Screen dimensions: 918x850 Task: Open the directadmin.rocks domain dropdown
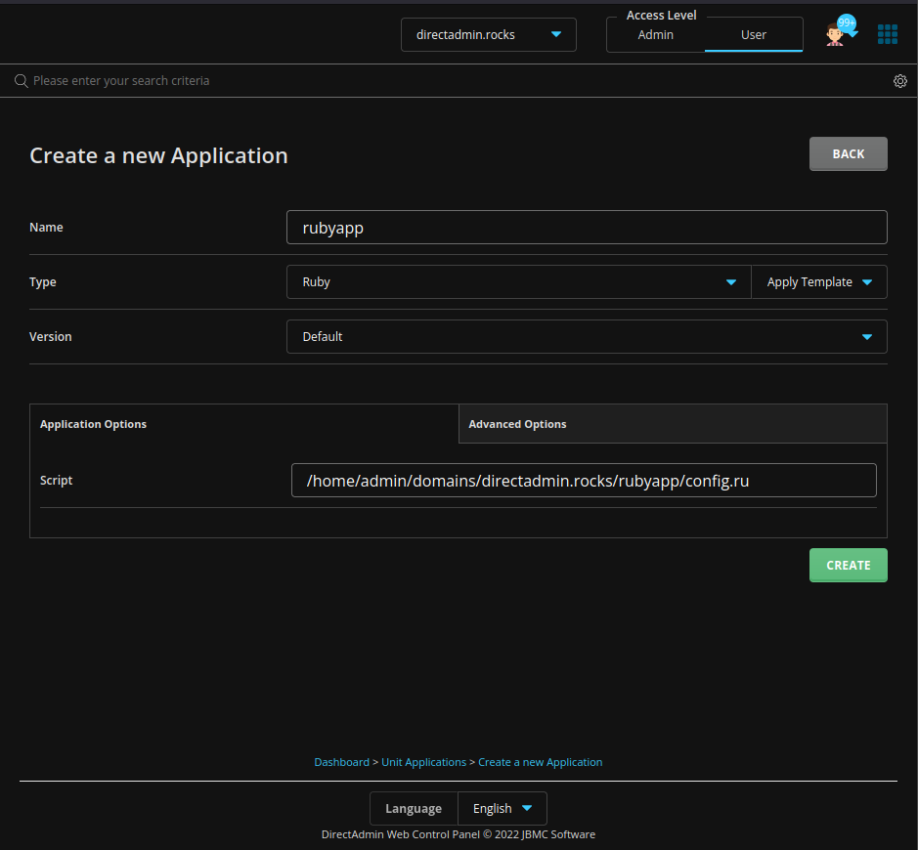point(488,34)
